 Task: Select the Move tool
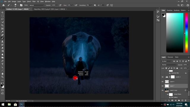click(x=2, y=12)
